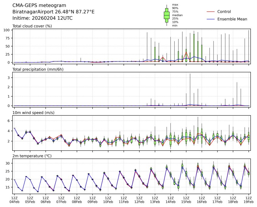Screen dimensions: 257x207
Task: Click the box-plot symbol in the legend
Action: [167, 15]
